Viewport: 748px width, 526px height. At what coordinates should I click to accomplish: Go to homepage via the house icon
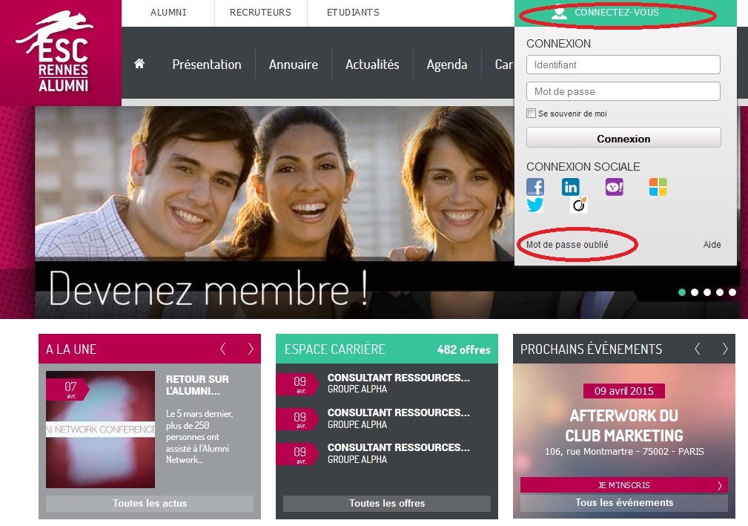(x=139, y=64)
